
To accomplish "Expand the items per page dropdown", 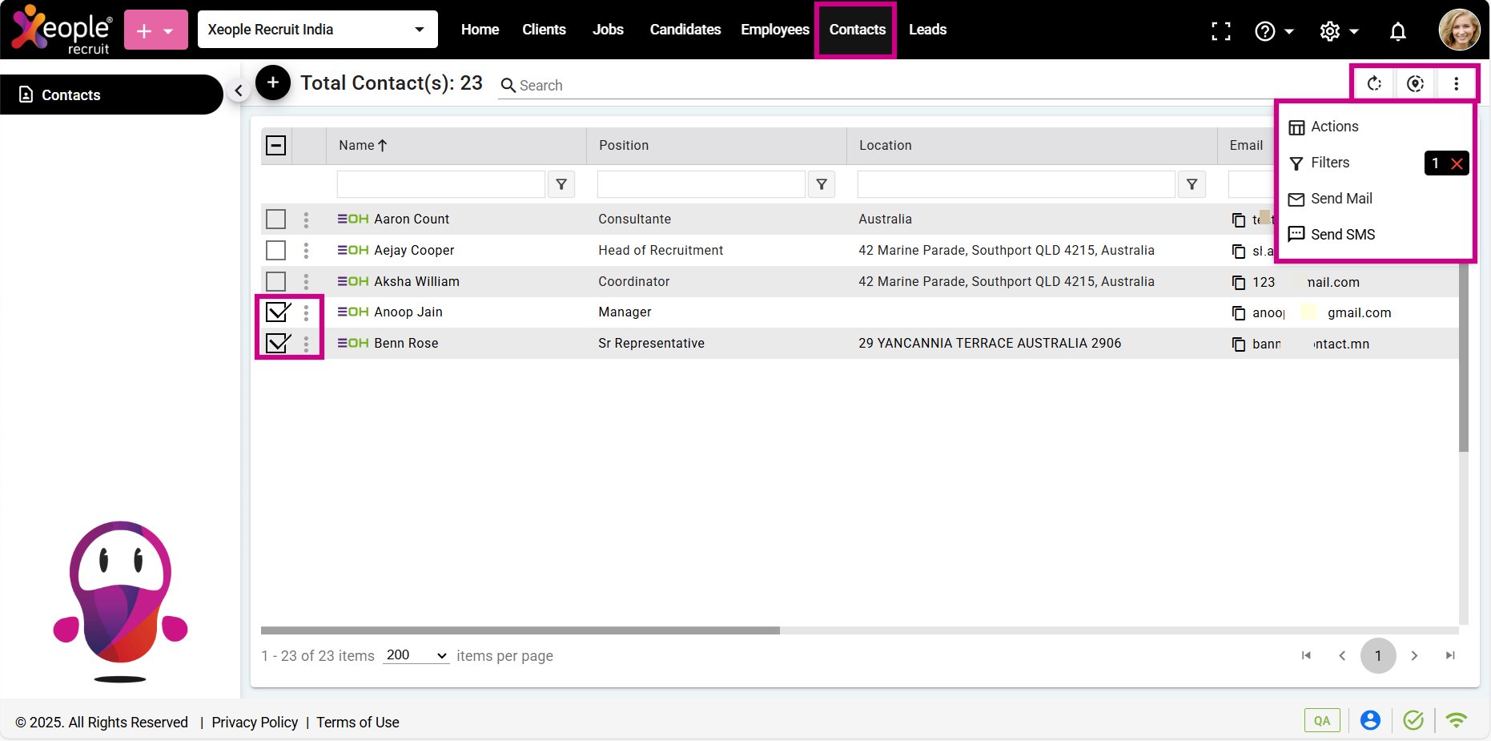I will [x=416, y=655].
